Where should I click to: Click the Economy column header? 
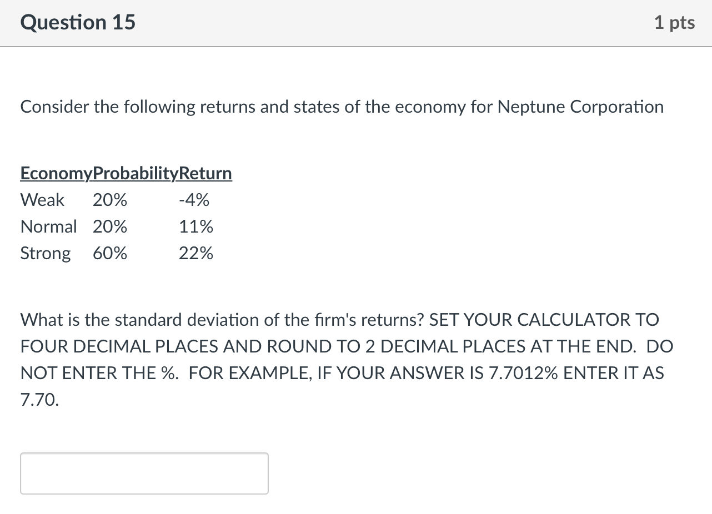point(56,174)
